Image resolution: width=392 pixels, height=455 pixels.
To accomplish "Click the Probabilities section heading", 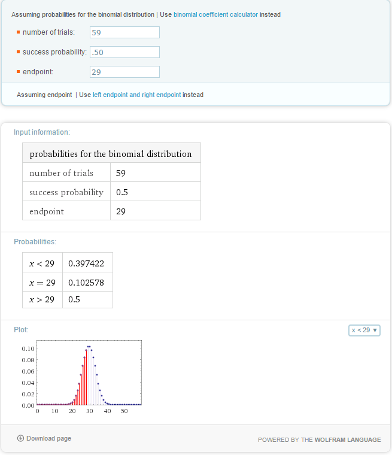I will [35, 242].
